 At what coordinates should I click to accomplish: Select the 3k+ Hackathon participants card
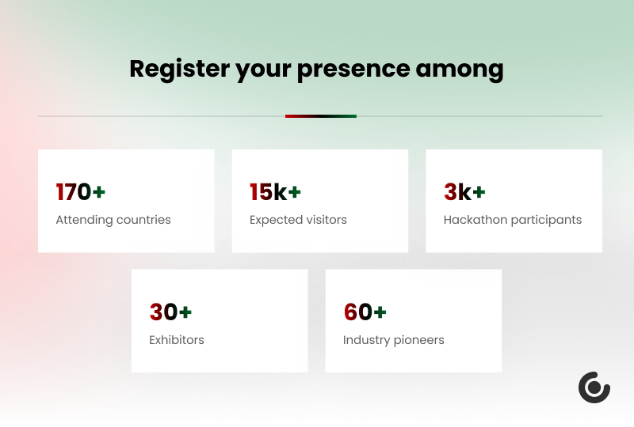coord(514,201)
